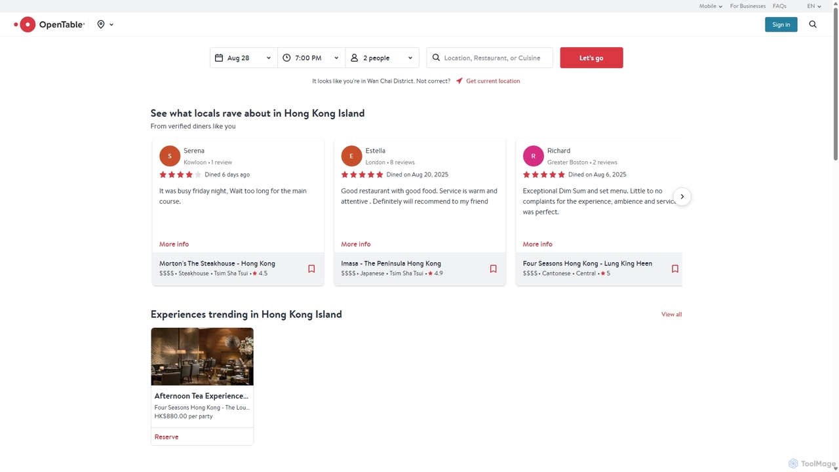
Task: Click Get current location link
Action: click(x=493, y=81)
